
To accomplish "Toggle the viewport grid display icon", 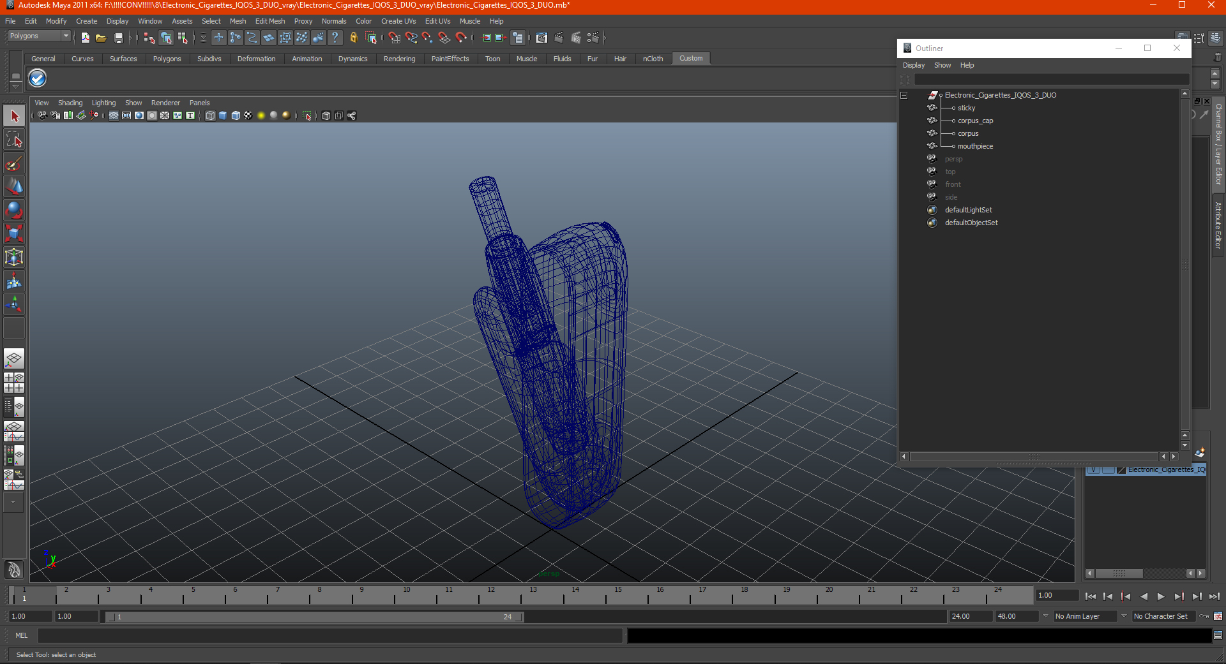I will click(x=114, y=115).
